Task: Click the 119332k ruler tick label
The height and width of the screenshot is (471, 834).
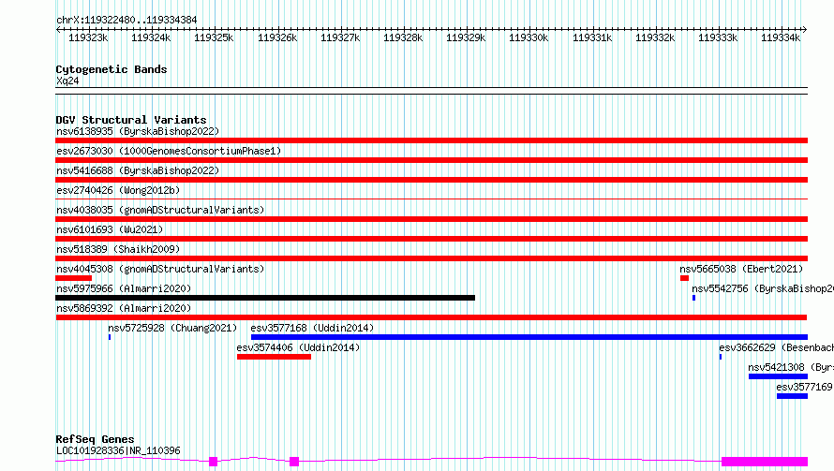Action: point(655,37)
